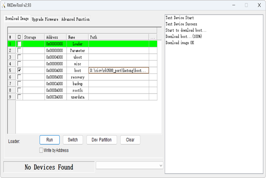Click the RKDevTool app icon in title bar
The image size is (266, 178).
(x=4, y=4)
